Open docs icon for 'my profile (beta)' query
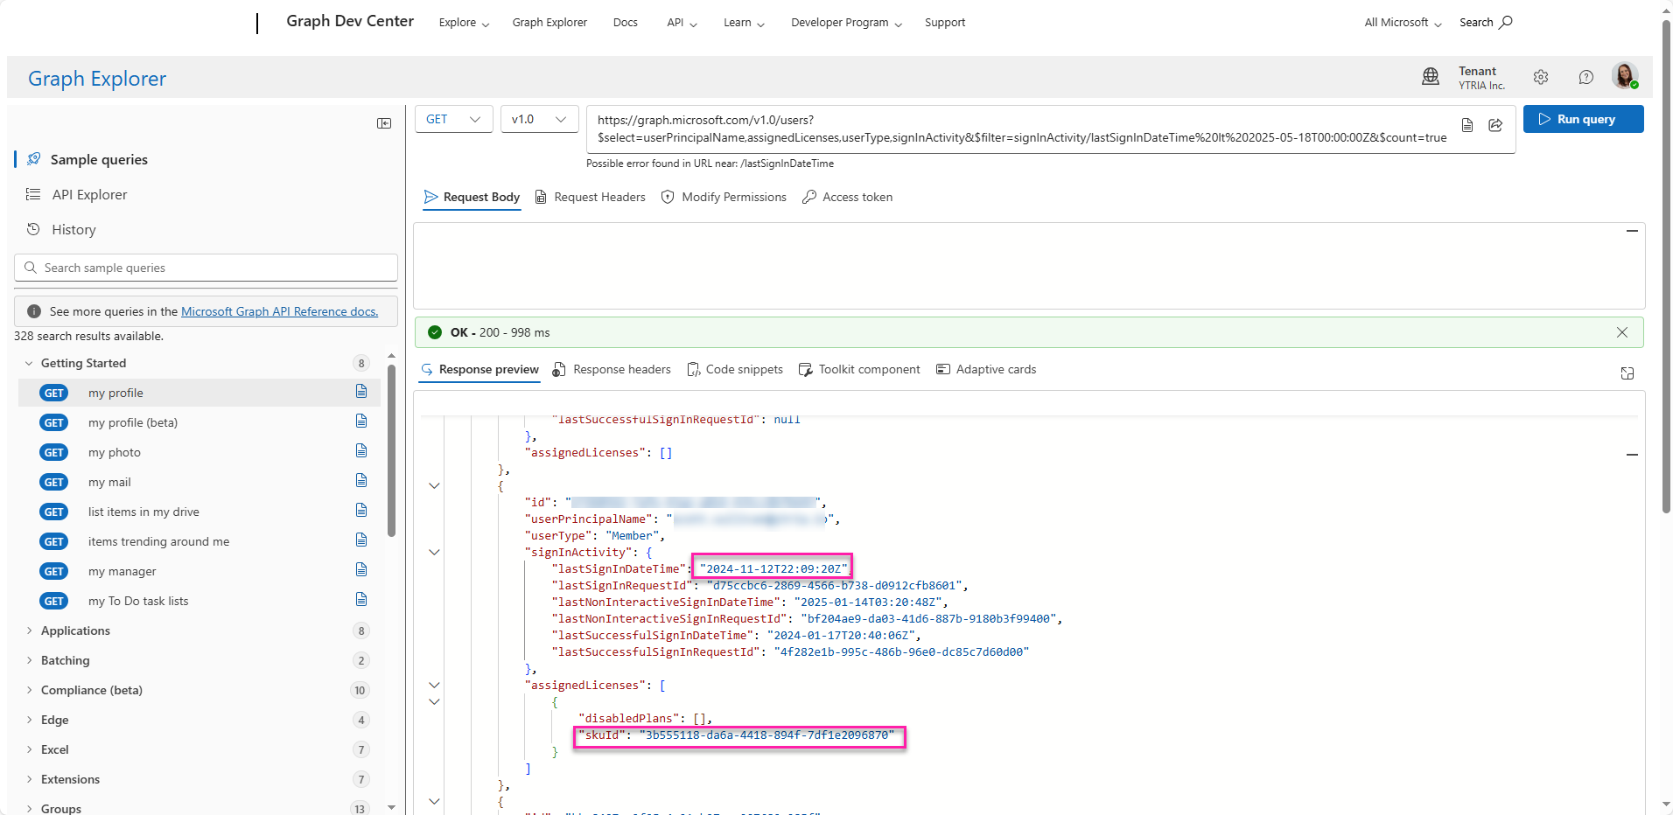Image resolution: width=1673 pixels, height=815 pixels. tap(361, 421)
